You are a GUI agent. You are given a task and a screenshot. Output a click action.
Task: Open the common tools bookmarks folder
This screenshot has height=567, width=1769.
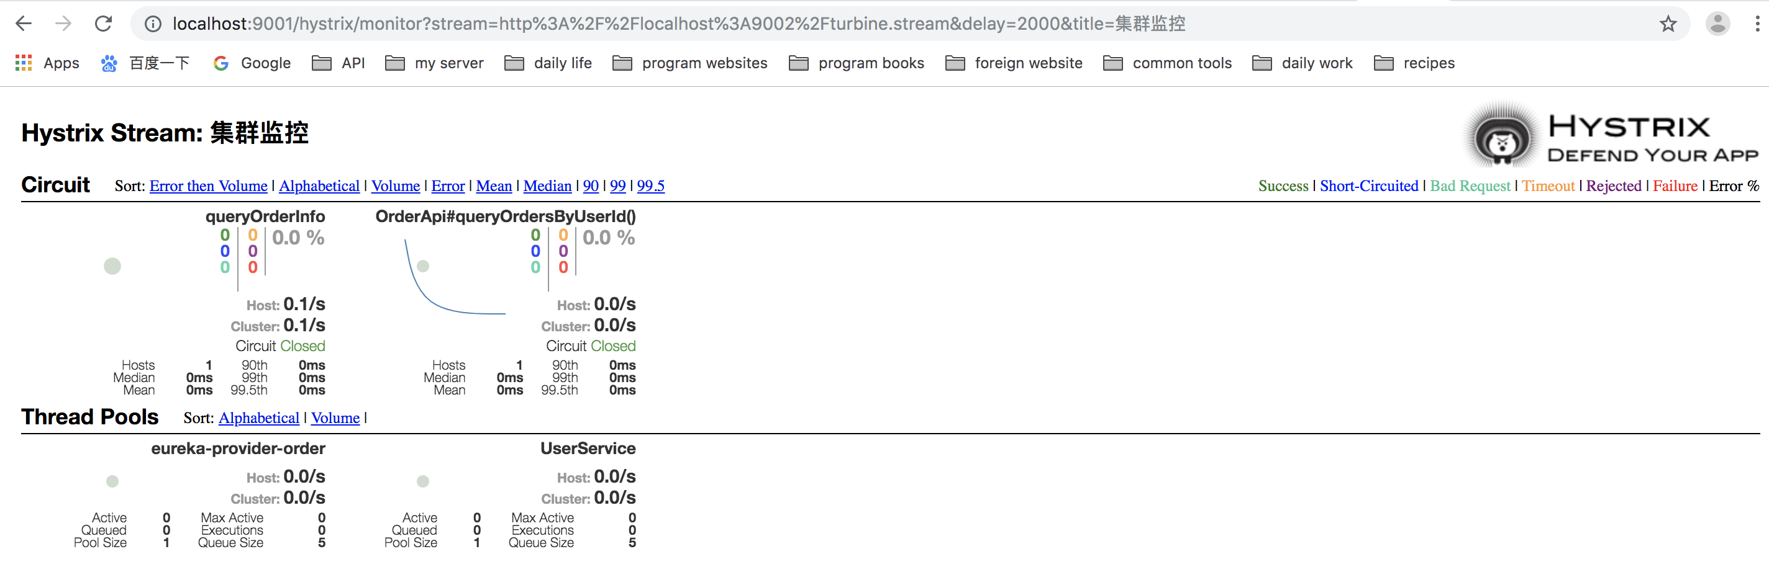[x=1168, y=63]
